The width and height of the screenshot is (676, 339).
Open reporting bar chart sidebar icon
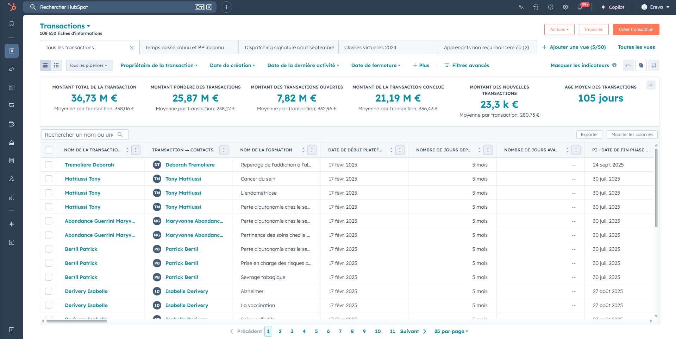tap(12, 197)
